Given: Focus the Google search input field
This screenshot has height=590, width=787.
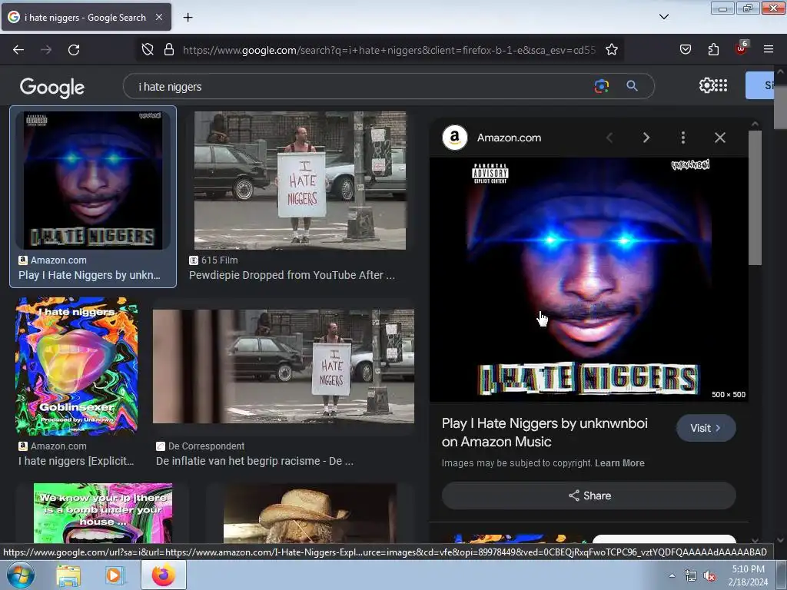Looking at the screenshot, I should point(361,87).
